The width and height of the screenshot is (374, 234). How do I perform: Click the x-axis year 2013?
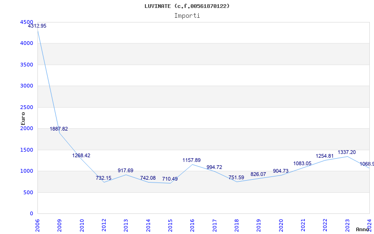(x=126, y=226)
